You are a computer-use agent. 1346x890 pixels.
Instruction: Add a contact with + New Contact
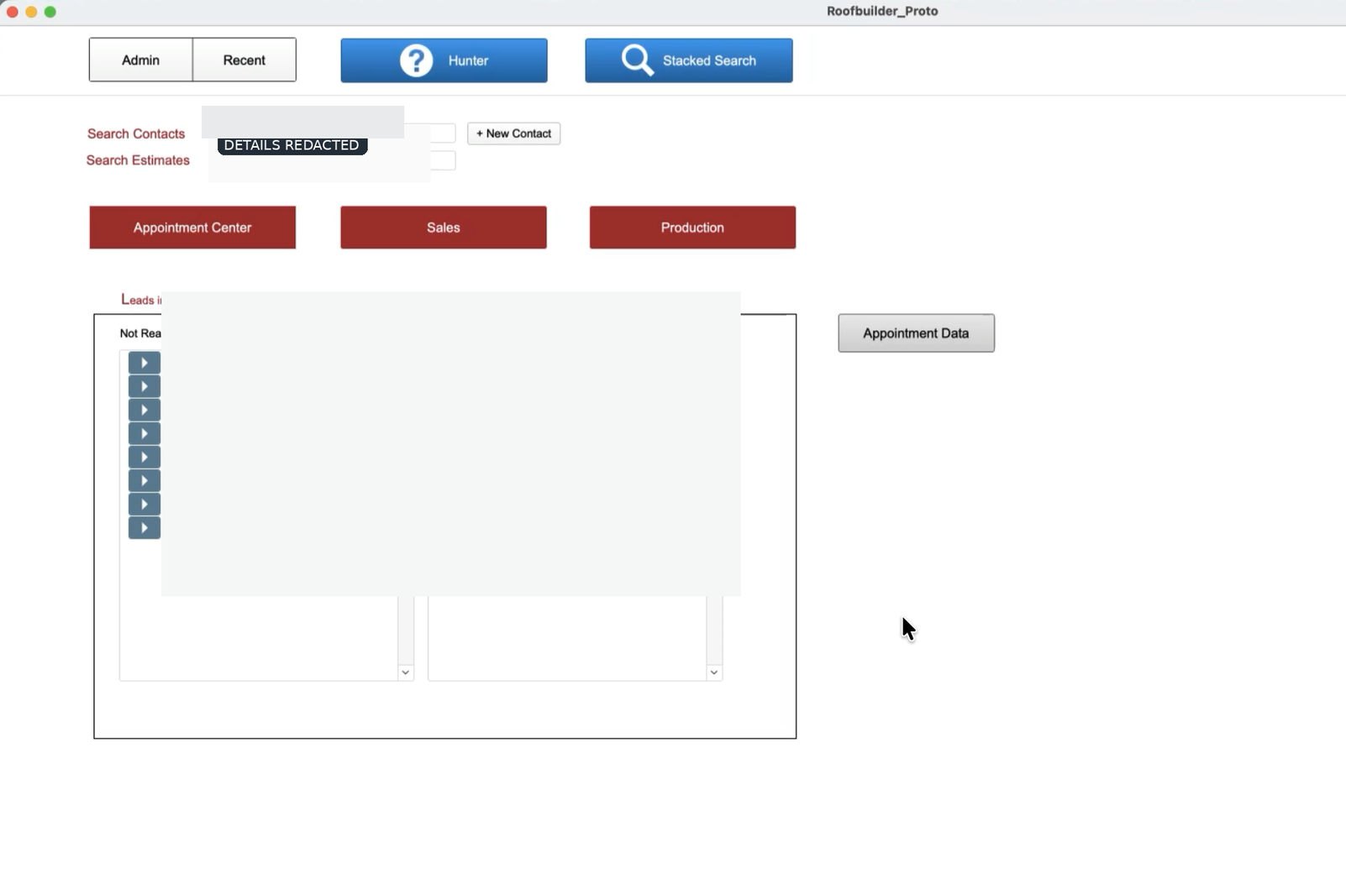tap(514, 133)
